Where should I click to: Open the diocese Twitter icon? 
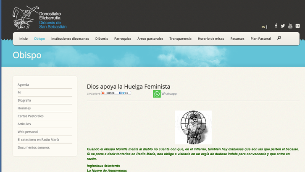pyautogui.click(x=283, y=26)
